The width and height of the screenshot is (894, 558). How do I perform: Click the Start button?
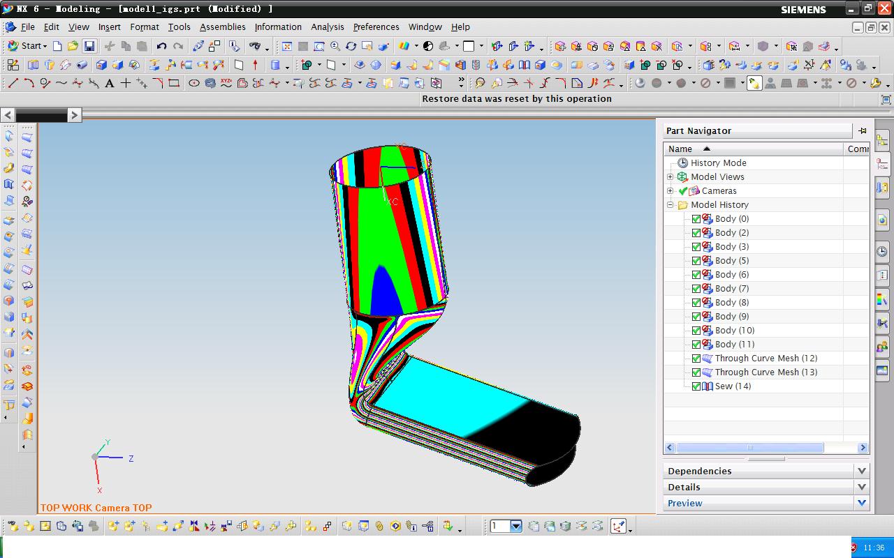pyautogui.click(x=27, y=46)
